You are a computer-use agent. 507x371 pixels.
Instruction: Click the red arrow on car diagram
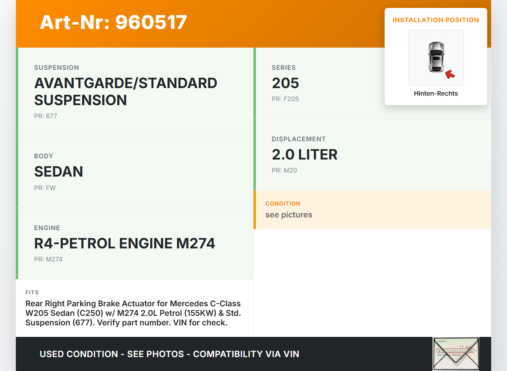click(x=450, y=74)
